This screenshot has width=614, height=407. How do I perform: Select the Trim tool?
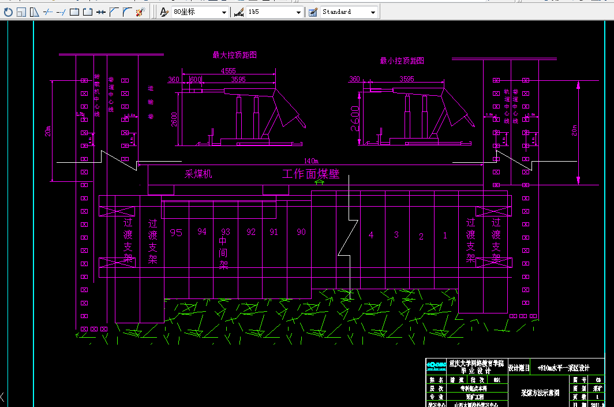coord(48,12)
